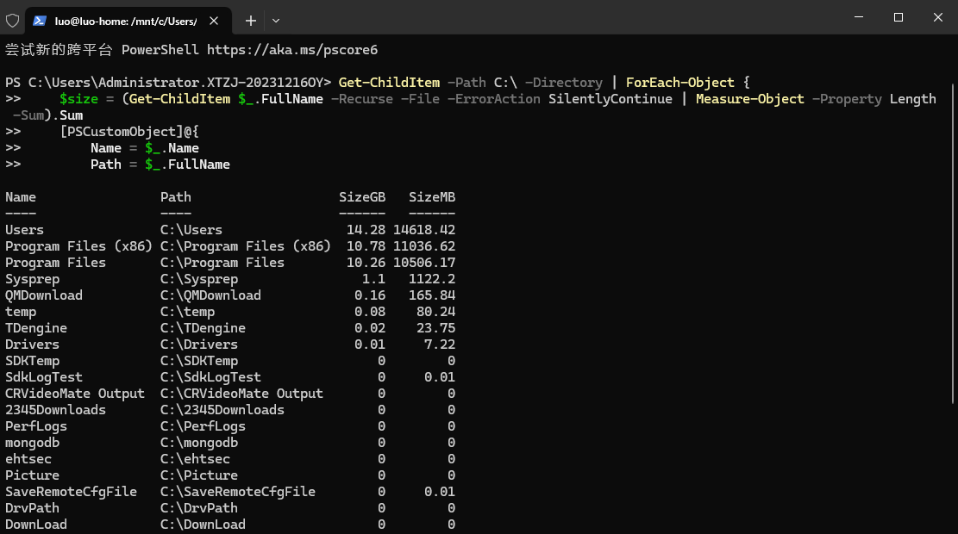Click the shield icon in title bar

pos(12,21)
